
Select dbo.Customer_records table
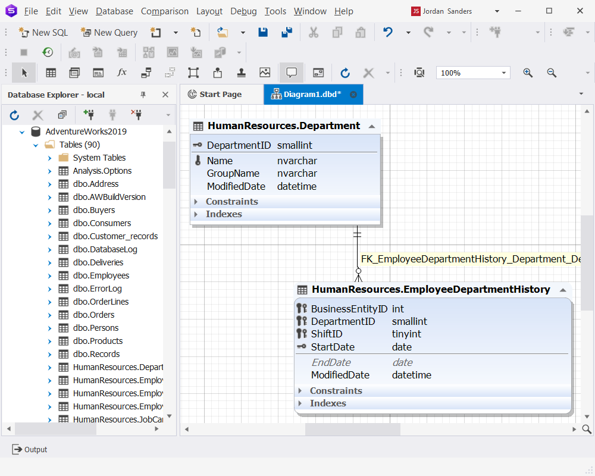(115, 236)
